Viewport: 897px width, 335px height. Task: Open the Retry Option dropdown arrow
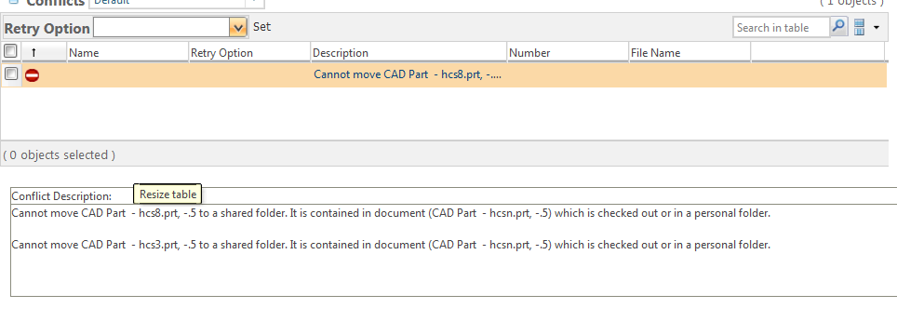pos(237,27)
